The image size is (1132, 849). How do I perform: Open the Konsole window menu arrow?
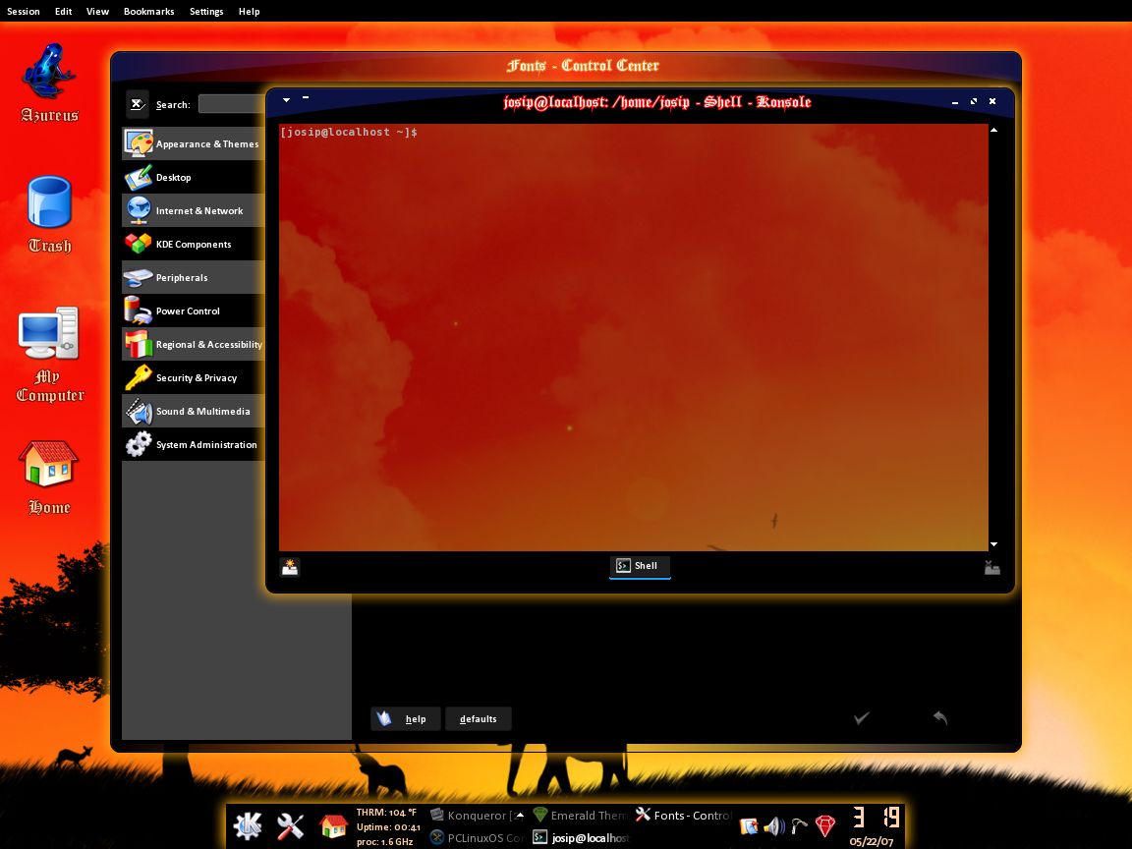point(287,99)
